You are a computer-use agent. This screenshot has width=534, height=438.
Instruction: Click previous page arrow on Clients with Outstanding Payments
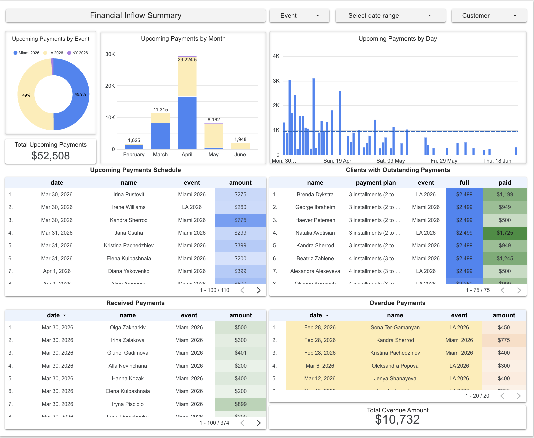pyautogui.click(x=503, y=290)
